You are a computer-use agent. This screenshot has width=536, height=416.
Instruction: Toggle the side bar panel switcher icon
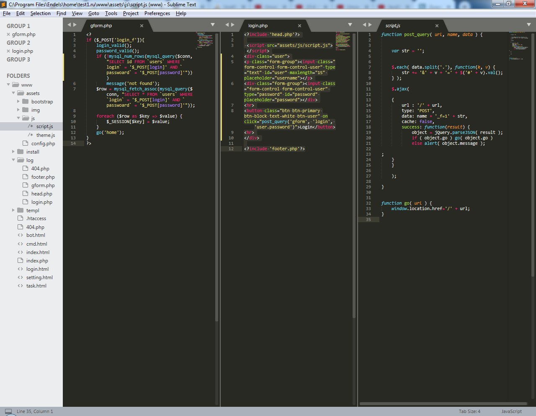tap(8, 411)
